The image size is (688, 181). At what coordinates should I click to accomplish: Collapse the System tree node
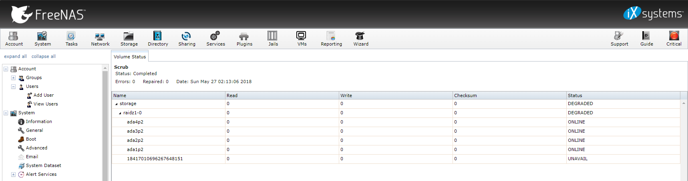(x=6, y=113)
